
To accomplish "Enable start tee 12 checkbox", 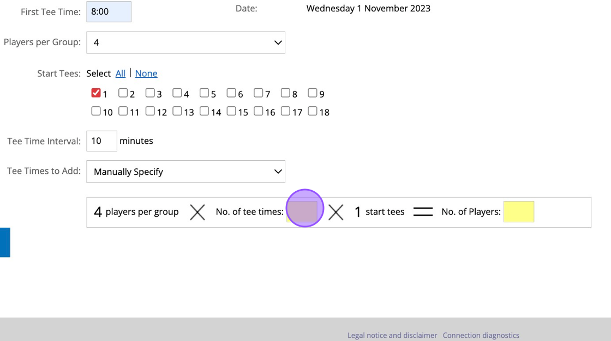I will (150, 112).
